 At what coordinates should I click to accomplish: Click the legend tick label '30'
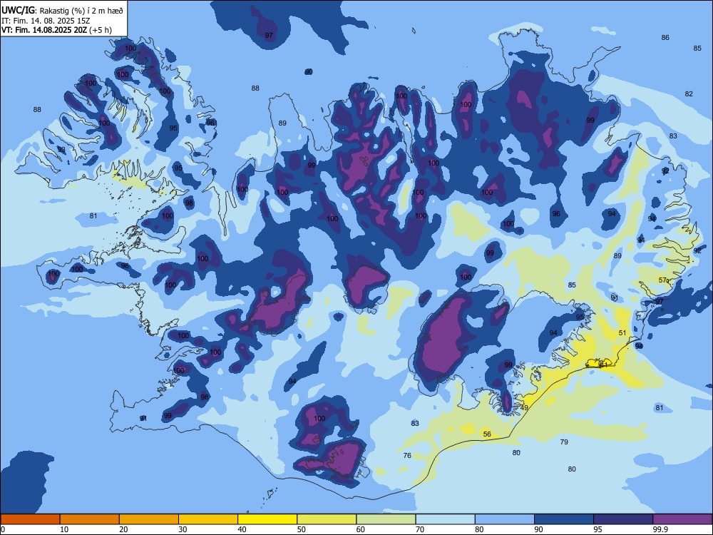(183, 529)
